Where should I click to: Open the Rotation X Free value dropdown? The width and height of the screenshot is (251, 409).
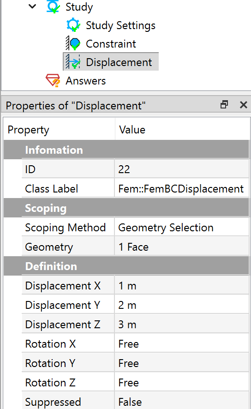182,344
